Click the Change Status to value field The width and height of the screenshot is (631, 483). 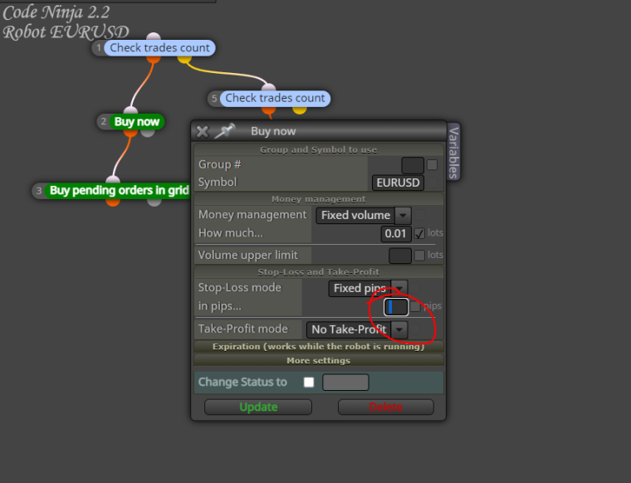pyautogui.click(x=345, y=382)
